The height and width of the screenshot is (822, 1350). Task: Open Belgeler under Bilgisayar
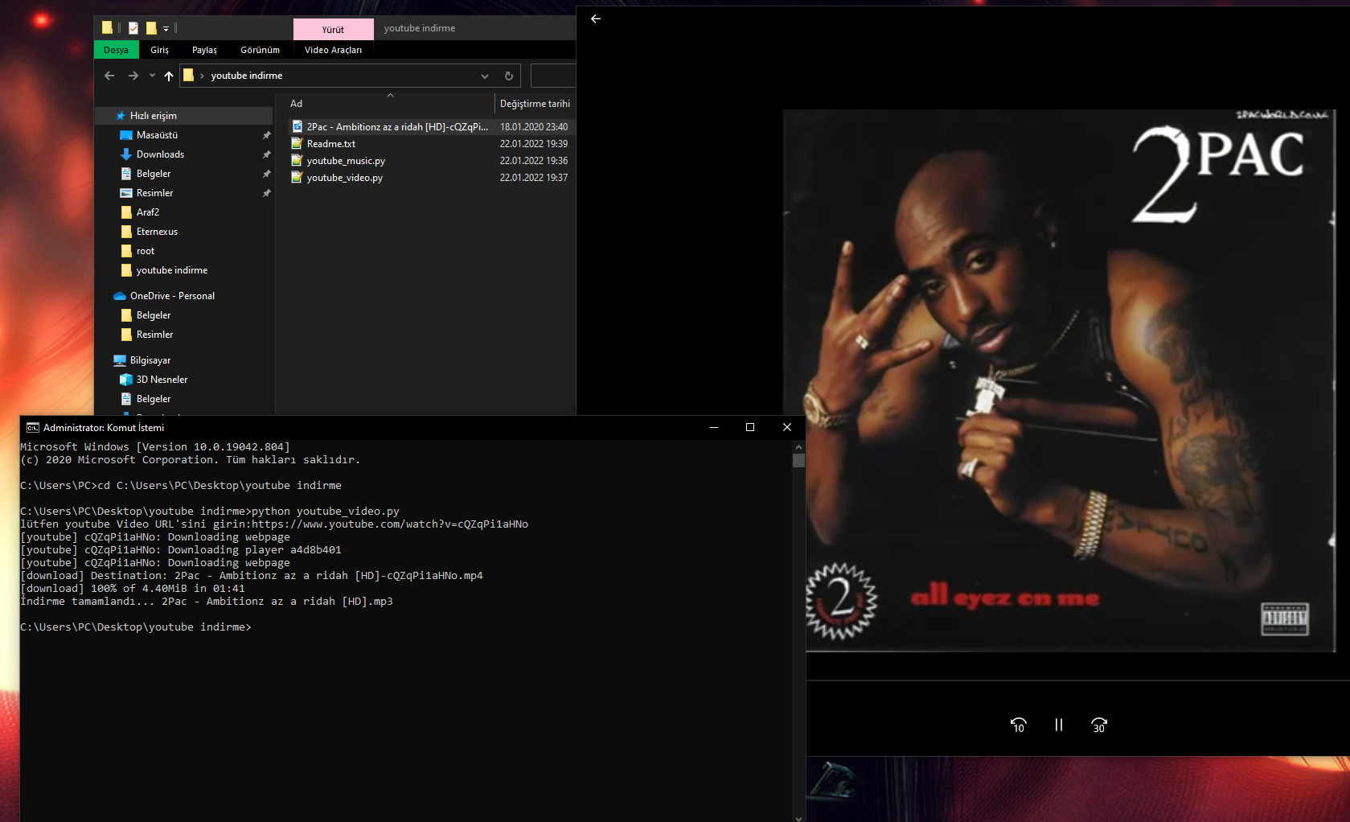154,399
